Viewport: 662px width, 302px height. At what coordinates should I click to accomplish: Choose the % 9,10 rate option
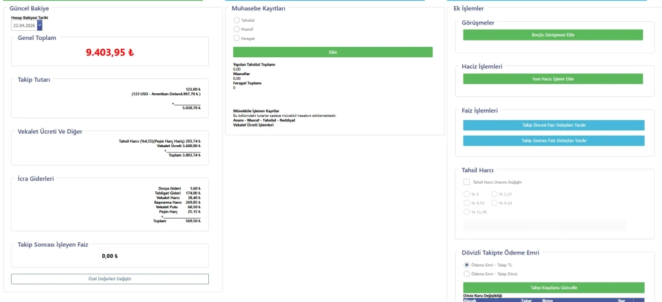(494, 202)
